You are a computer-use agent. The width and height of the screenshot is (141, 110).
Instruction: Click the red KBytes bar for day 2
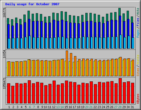click(x=13, y=95)
